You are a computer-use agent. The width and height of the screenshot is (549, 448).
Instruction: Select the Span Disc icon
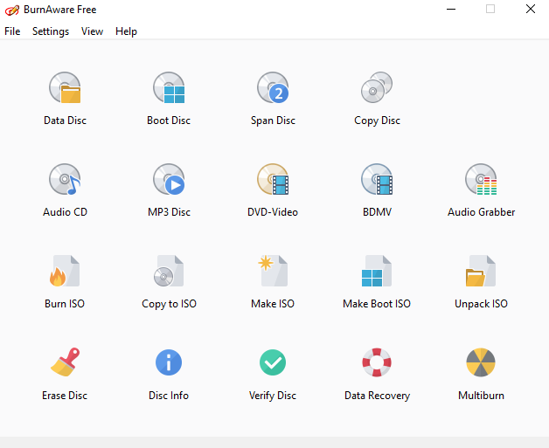[x=273, y=87]
